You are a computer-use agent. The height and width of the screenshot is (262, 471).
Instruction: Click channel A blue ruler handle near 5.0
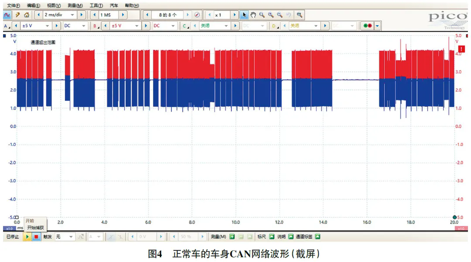4,36
